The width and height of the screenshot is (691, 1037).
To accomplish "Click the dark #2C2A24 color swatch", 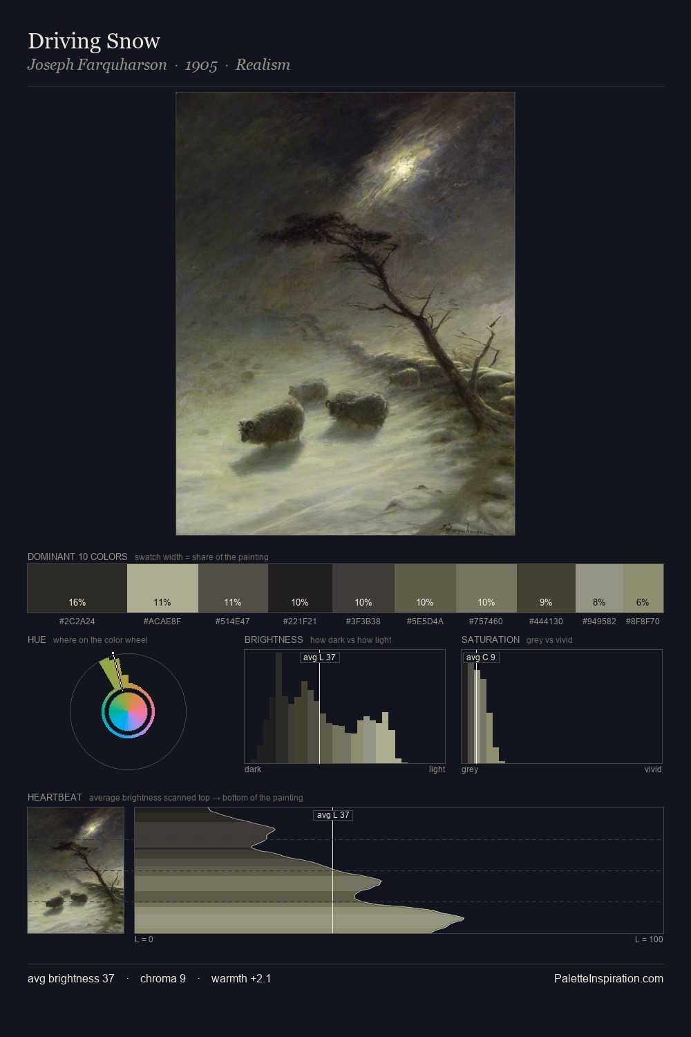I will pyautogui.click(x=77, y=588).
